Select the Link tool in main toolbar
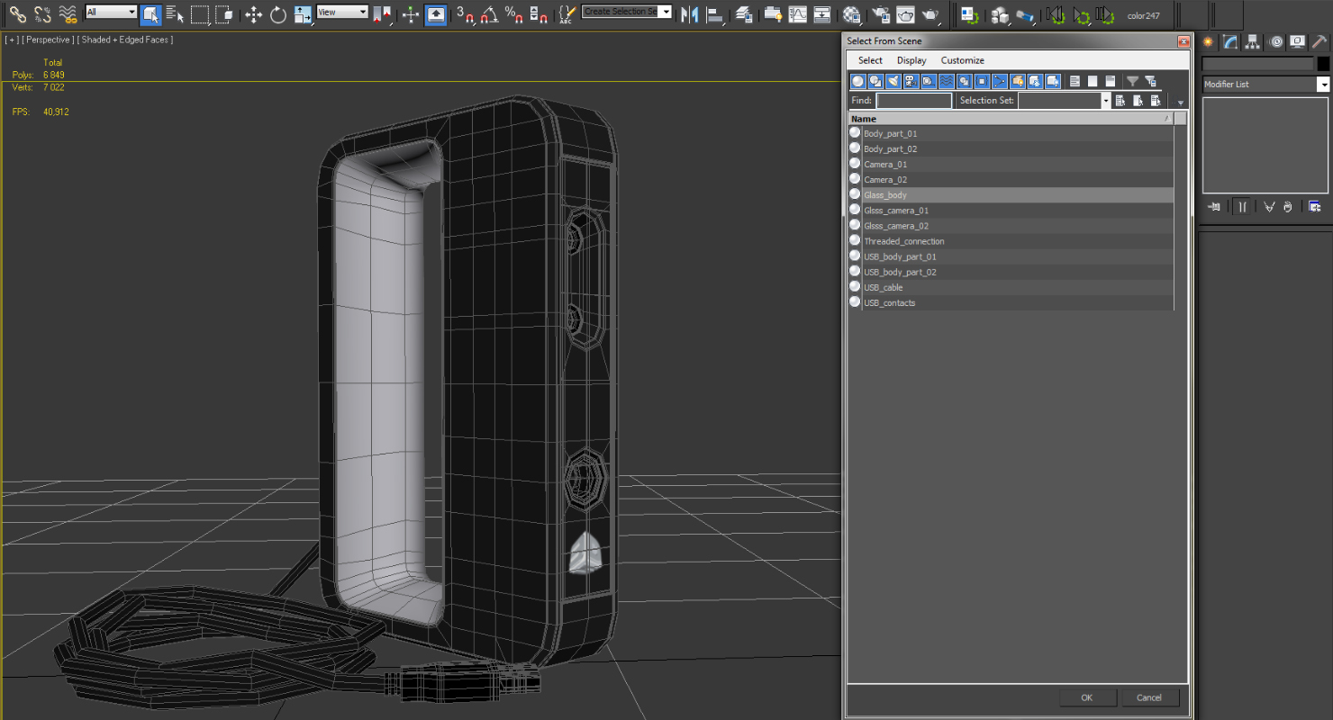 point(17,14)
